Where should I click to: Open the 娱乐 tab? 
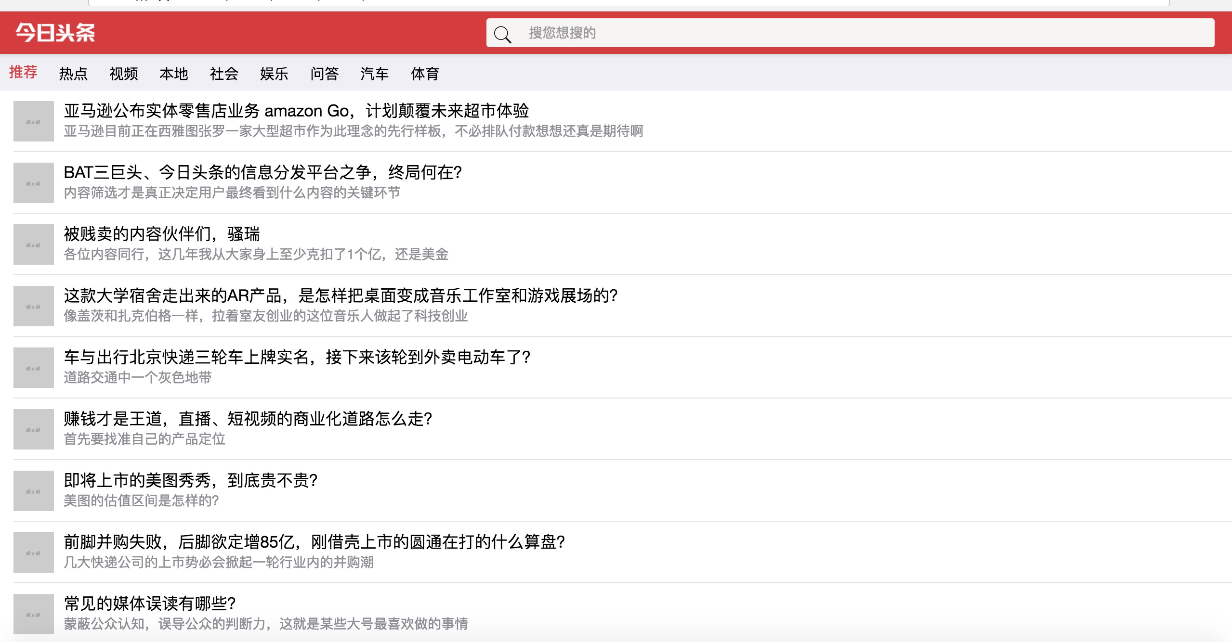coord(274,74)
